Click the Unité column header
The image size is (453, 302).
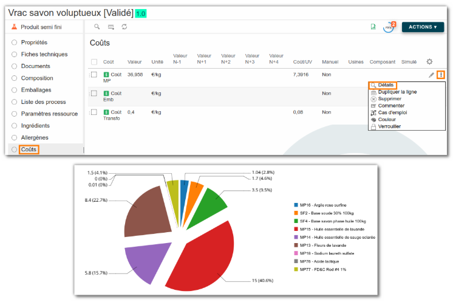[x=157, y=62]
